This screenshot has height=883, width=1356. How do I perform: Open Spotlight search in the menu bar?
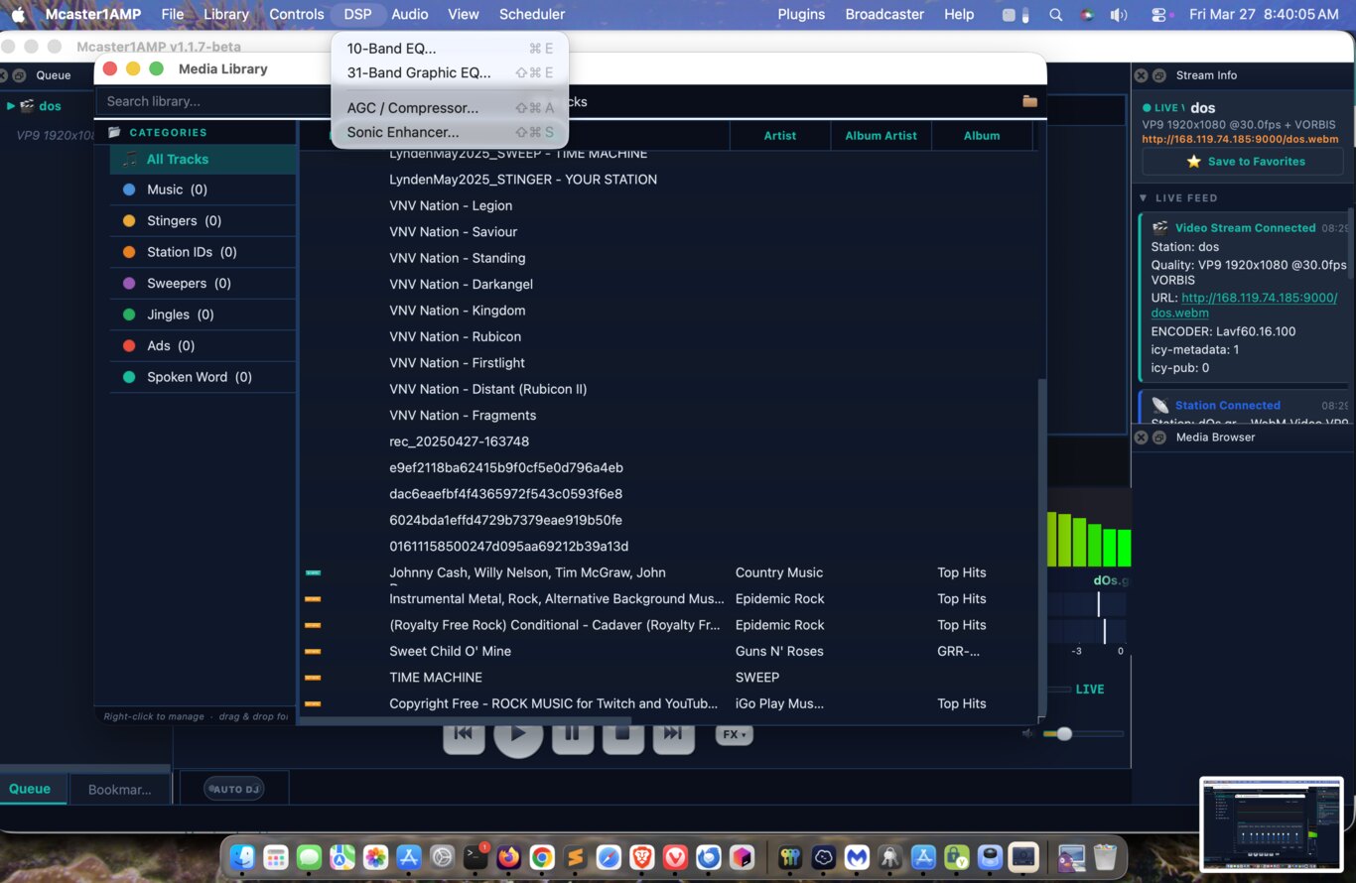tap(1056, 15)
